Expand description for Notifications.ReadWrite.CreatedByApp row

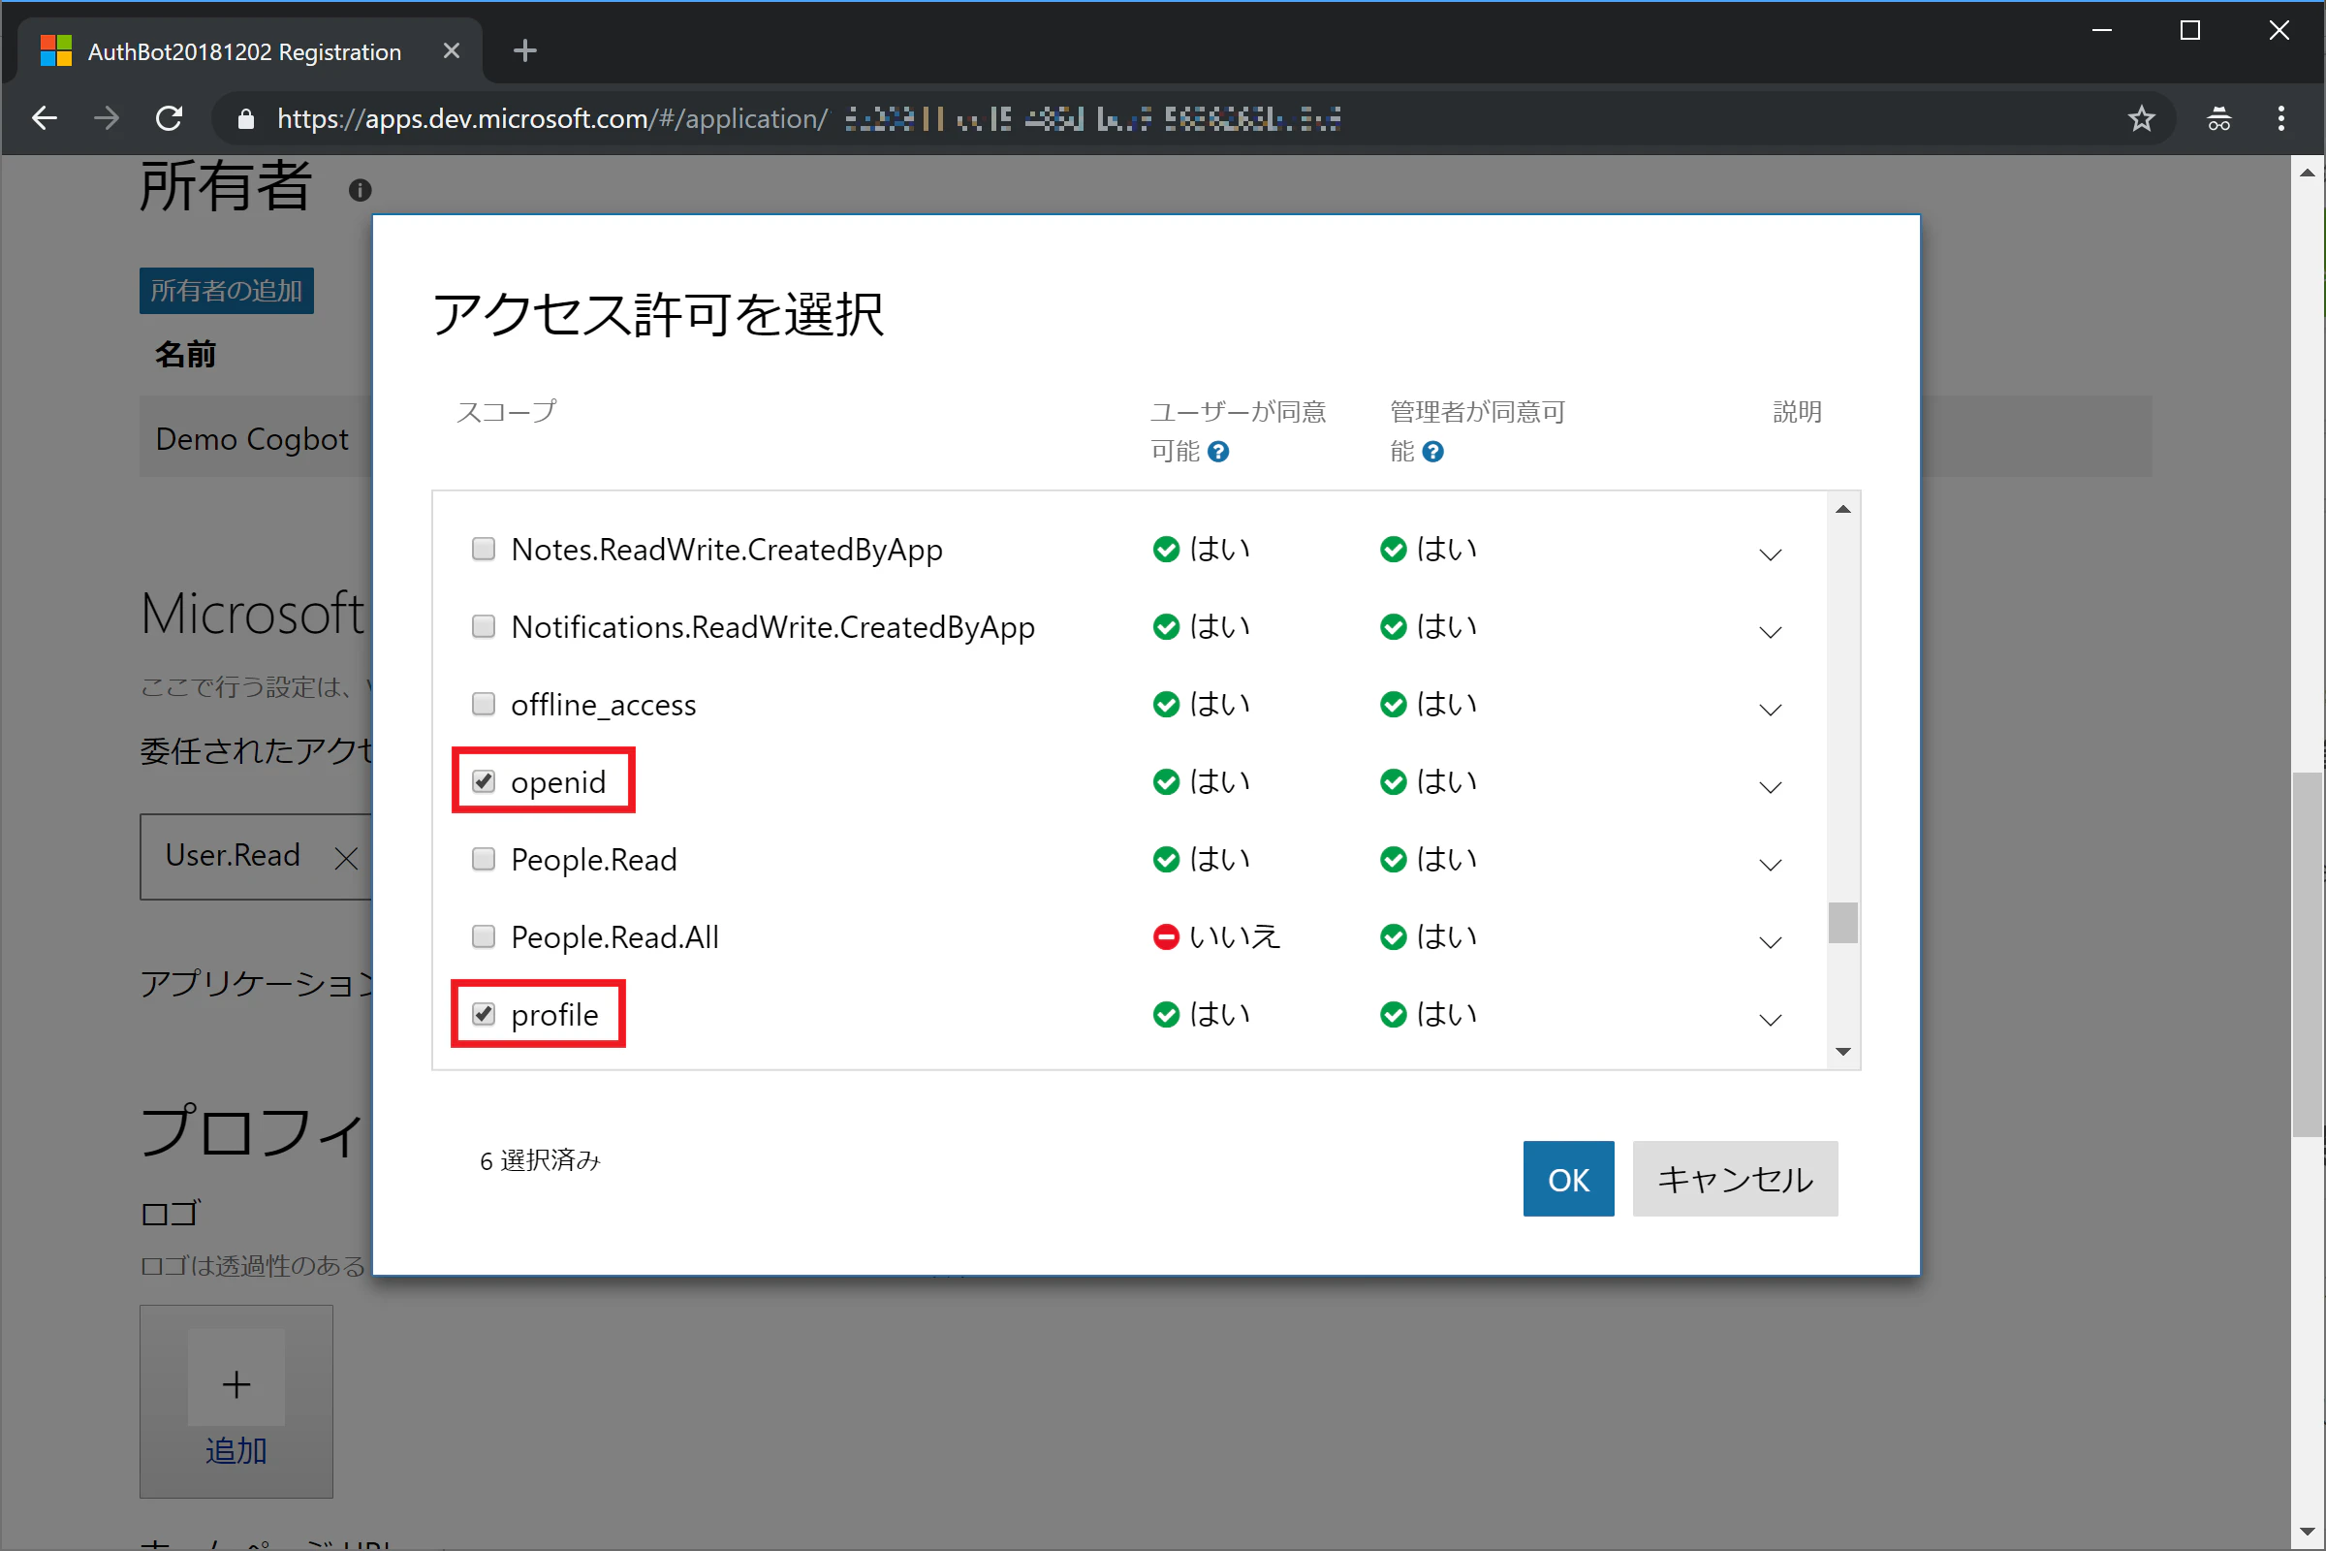(1771, 632)
